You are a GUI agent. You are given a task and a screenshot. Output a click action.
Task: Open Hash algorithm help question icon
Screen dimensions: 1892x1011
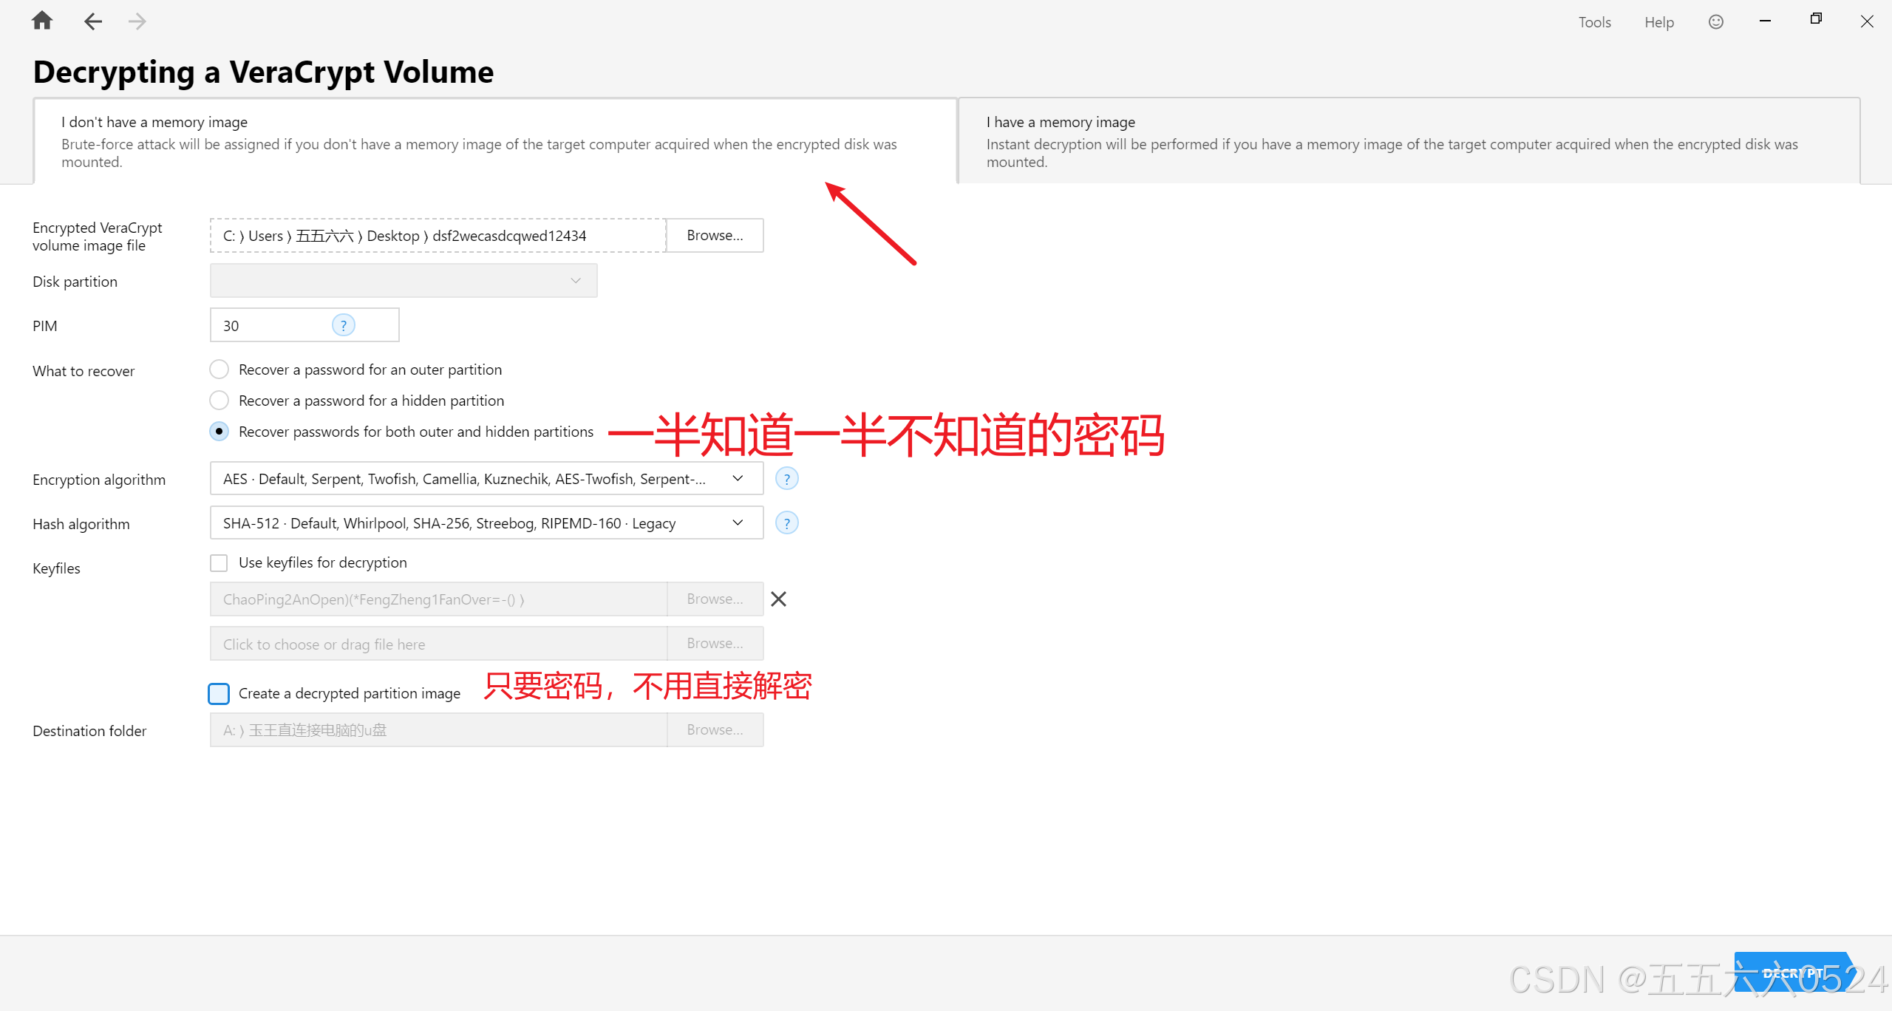click(x=786, y=523)
